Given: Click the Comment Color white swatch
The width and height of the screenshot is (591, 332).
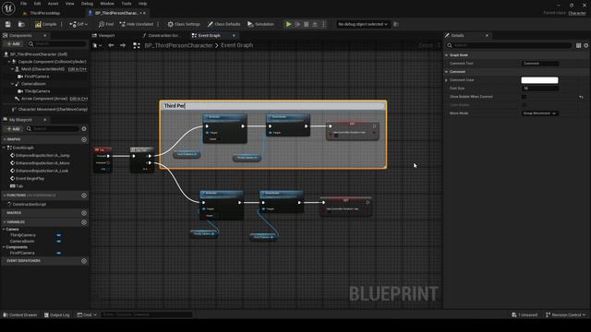Looking at the screenshot, I should coord(539,80).
